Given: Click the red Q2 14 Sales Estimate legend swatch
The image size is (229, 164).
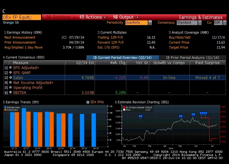Looking at the screenshot, I should [x=124, y=107].
